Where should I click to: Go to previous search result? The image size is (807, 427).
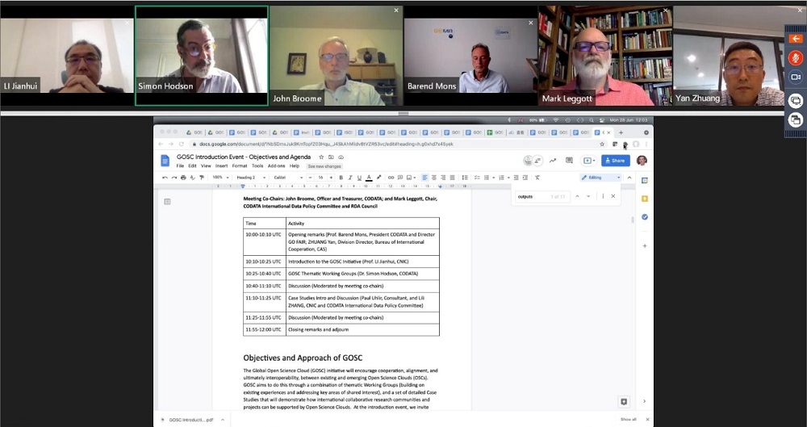(577, 196)
